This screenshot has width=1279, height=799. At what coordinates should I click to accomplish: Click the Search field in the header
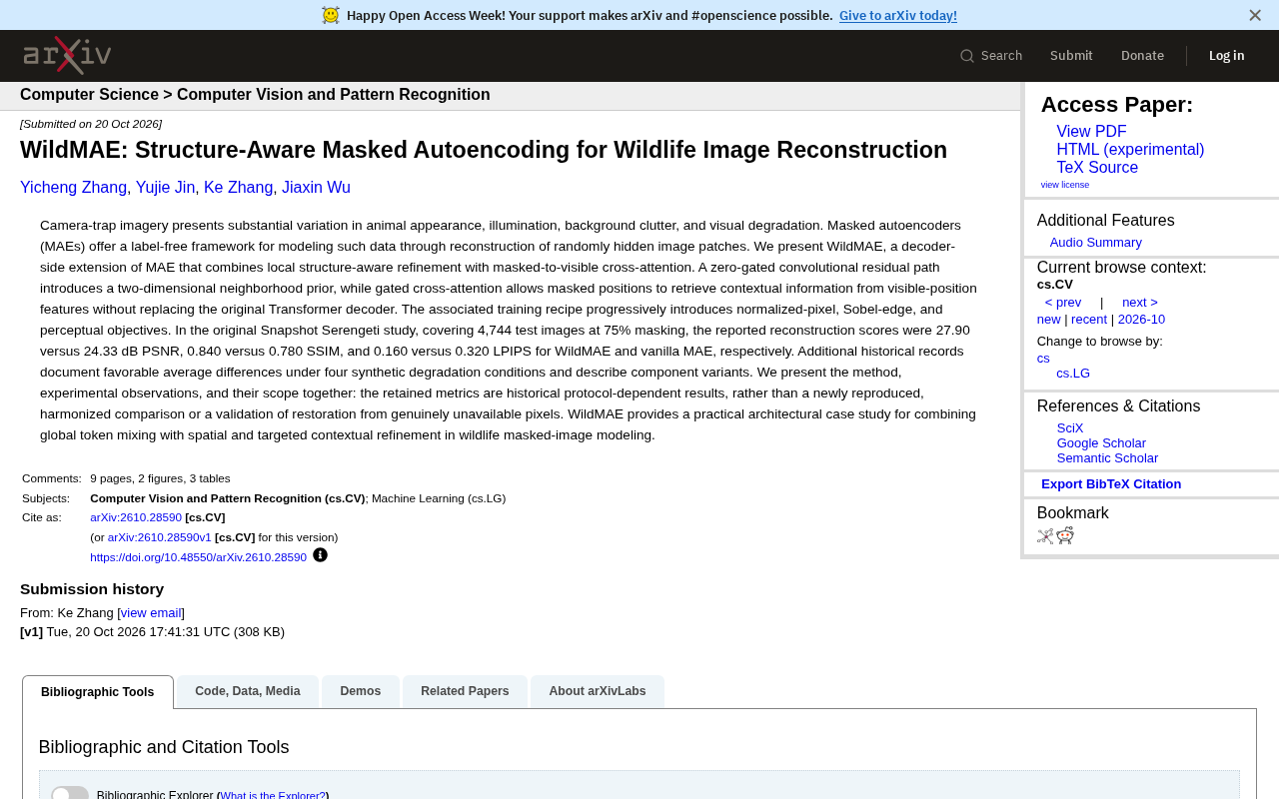991,56
